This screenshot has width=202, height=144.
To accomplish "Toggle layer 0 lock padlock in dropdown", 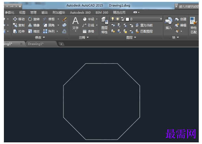I will (x=122, y=19).
